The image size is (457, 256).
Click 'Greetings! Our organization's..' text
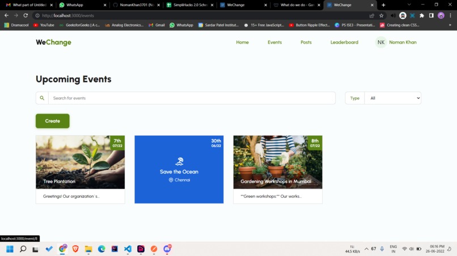(x=71, y=196)
